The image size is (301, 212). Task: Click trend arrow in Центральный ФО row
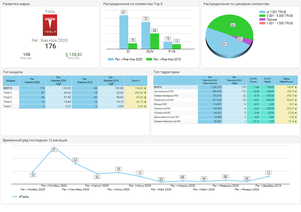(296, 91)
